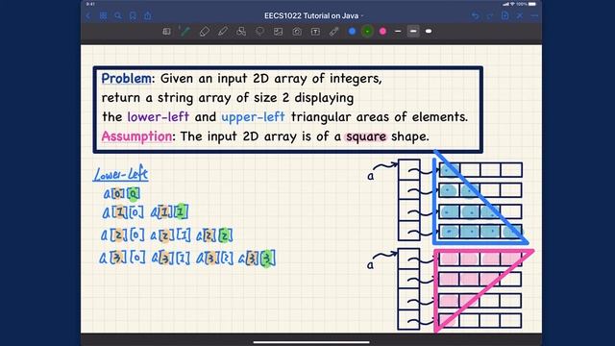
Task: Open the page thumbnails grid view
Action: (103, 15)
